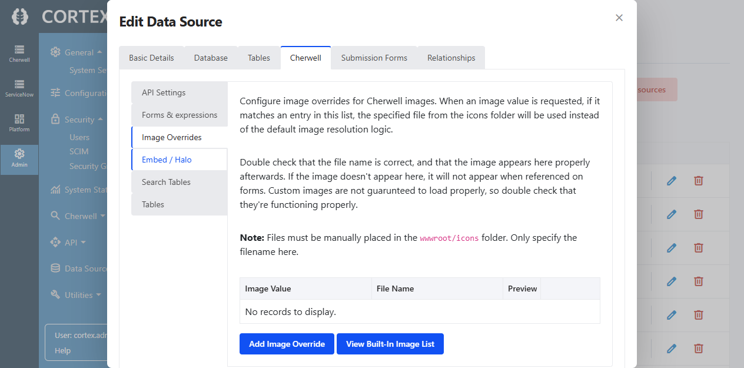Select Image Overrides side tab
The image size is (744, 368).
click(180, 137)
